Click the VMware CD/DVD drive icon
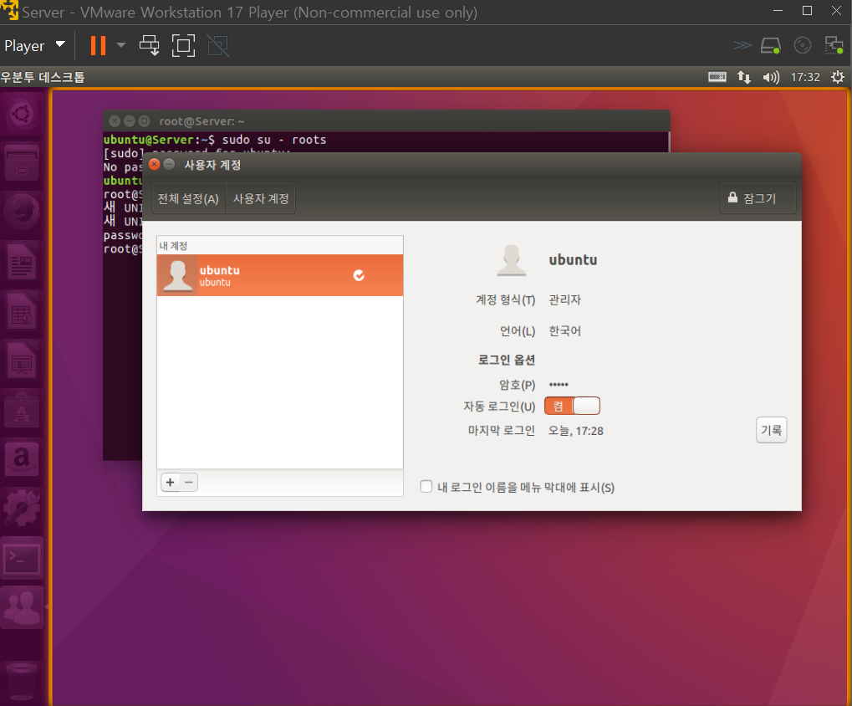This screenshot has width=852, height=706. [802, 46]
